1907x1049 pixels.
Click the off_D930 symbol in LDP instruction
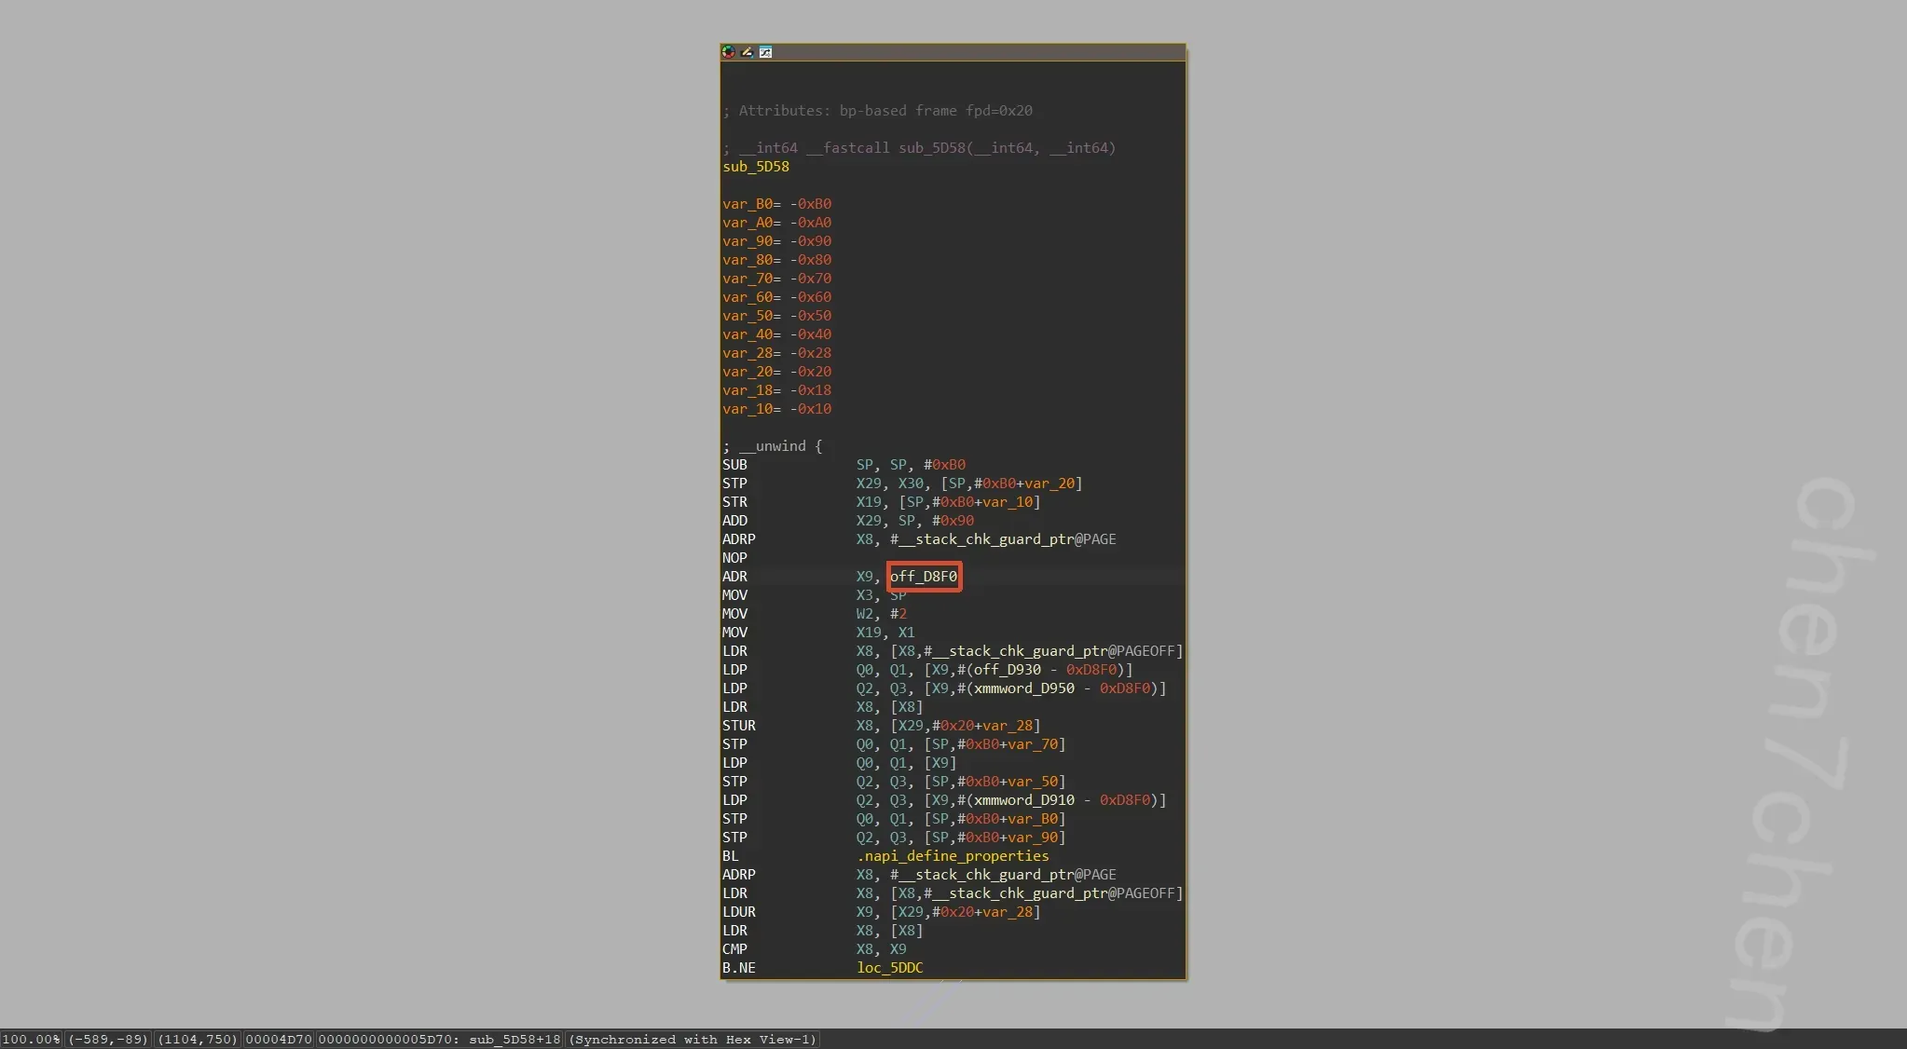[x=1007, y=670]
